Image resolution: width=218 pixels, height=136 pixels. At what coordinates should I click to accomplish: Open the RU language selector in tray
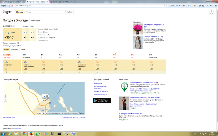[195, 134]
